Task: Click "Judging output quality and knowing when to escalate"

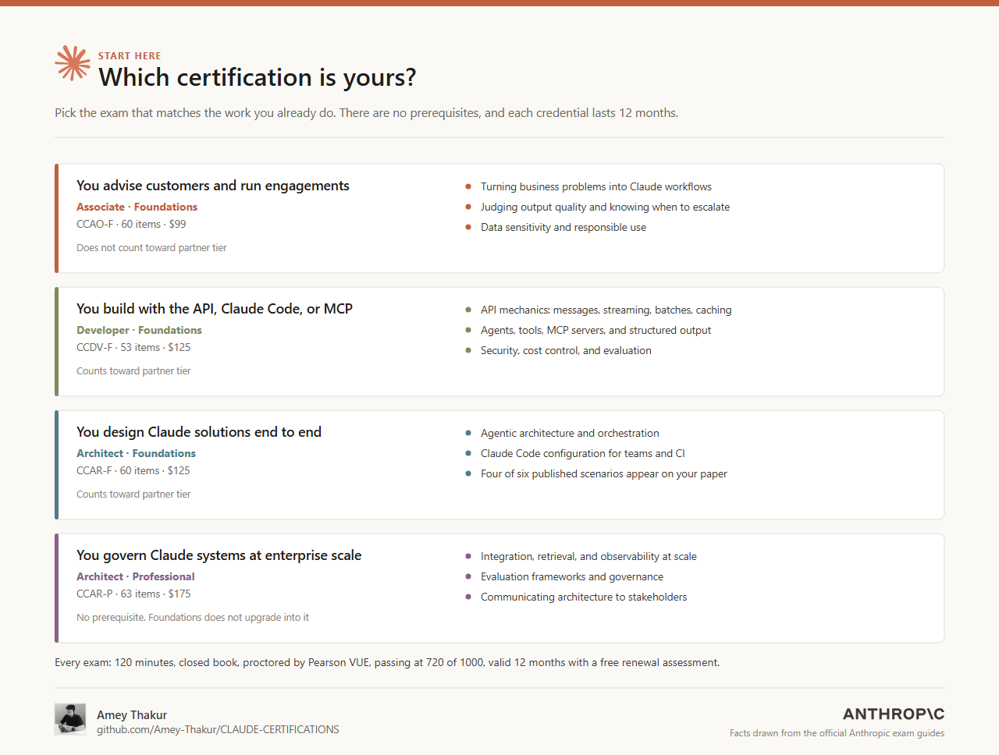Action: 606,207
